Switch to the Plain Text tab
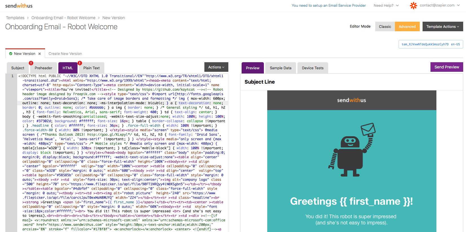This screenshot has height=232, width=466. pyautogui.click(x=91, y=68)
